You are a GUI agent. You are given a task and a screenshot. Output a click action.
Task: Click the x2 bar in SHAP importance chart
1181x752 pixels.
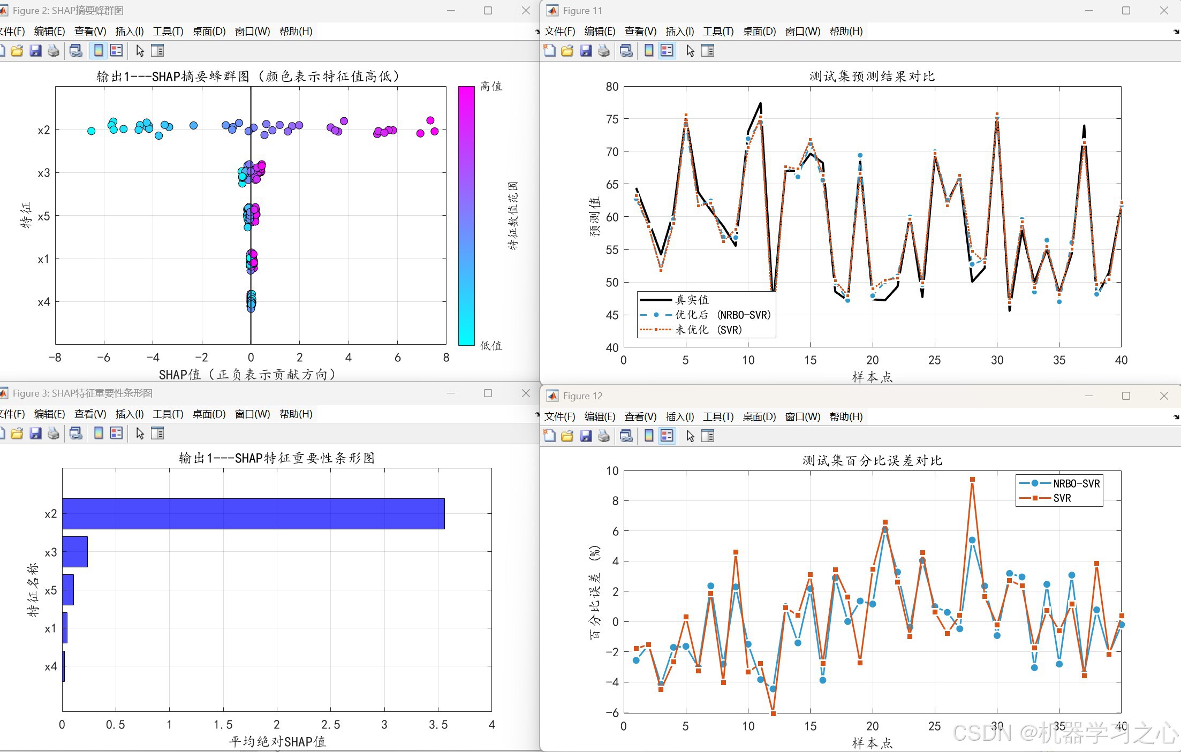[x=253, y=514]
